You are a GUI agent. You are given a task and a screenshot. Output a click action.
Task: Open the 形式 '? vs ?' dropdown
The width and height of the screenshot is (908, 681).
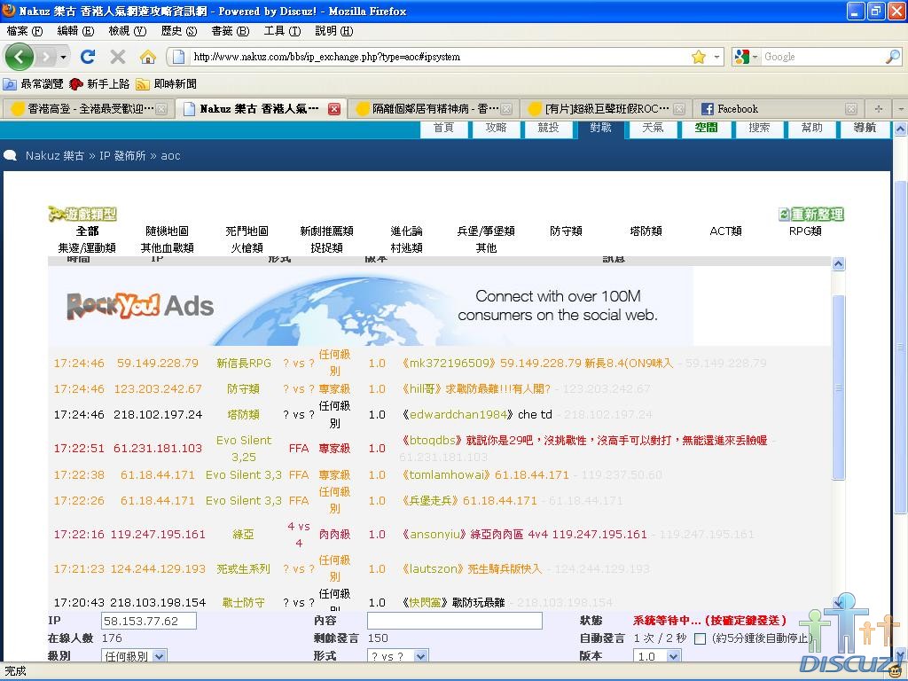click(x=420, y=656)
